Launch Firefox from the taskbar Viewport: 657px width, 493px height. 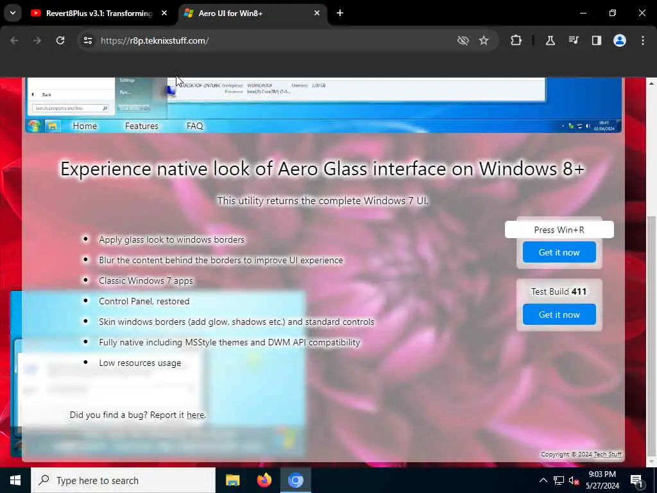point(264,480)
